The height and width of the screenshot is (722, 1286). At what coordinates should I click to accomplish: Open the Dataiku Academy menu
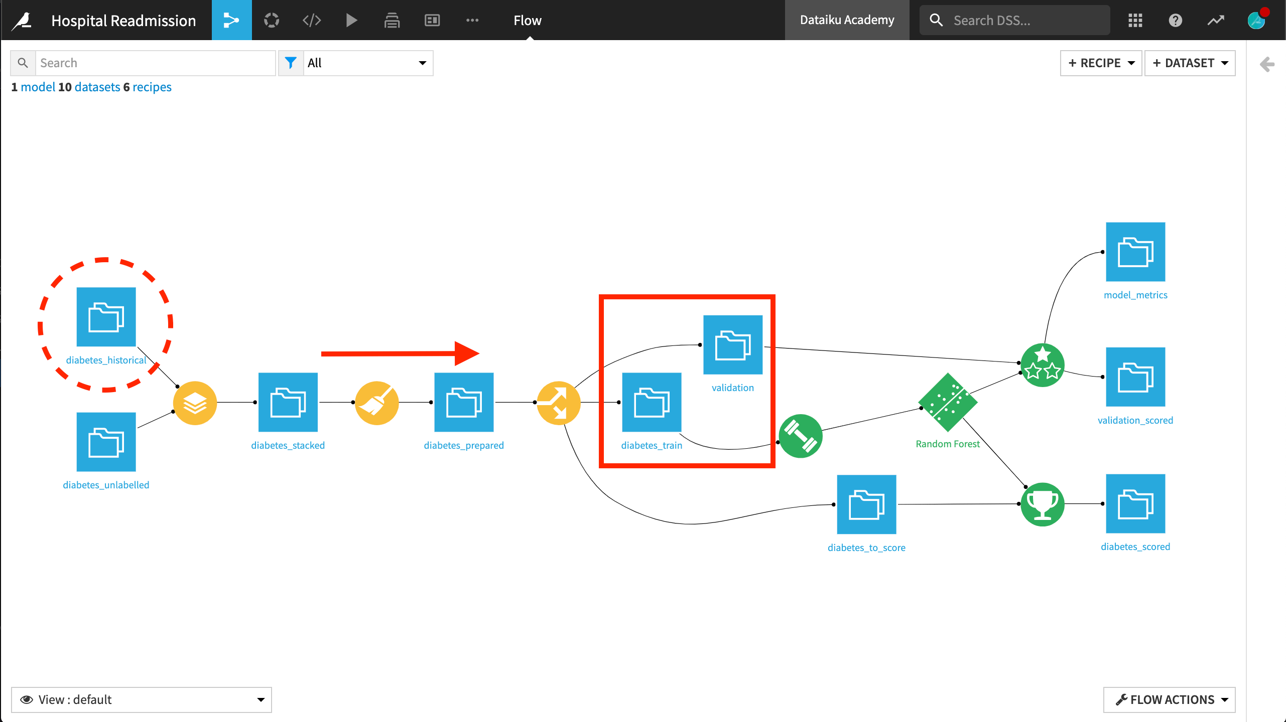tap(847, 20)
